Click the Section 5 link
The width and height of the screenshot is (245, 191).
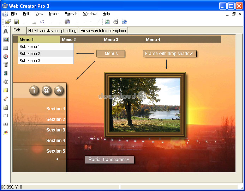(56, 151)
